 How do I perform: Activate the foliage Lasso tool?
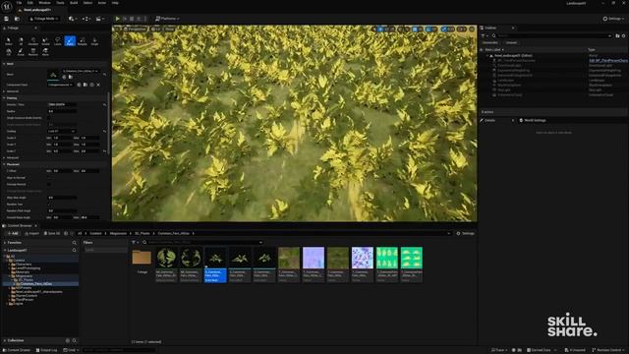[x=57, y=41]
